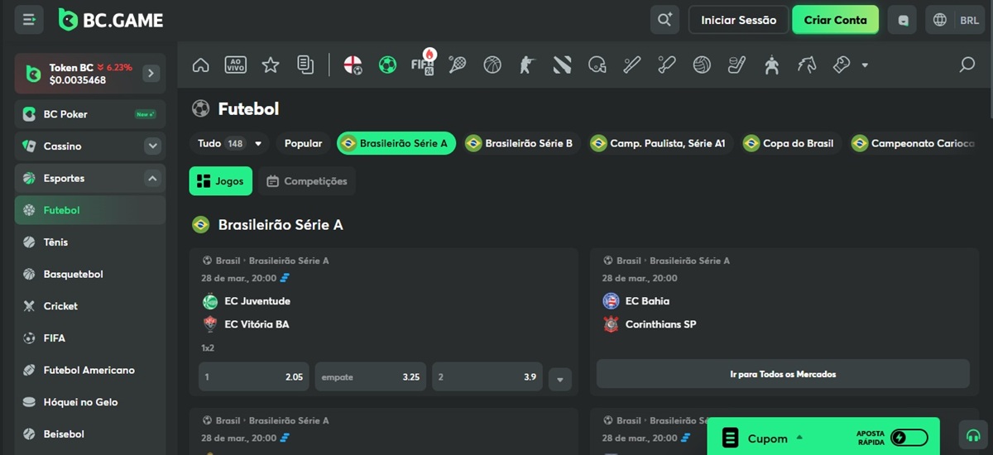Collapse the sidebar menu via hamburger icon
Image resolution: width=993 pixels, height=455 pixels.
[29, 20]
